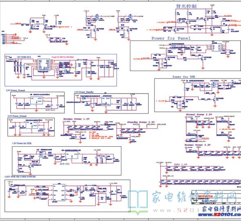Select the Power for Panel heading

pyautogui.click(x=171, y=38)
